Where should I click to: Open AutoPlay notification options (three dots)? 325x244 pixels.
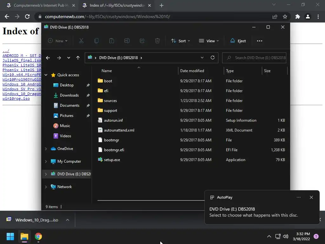pyautogui.click(x=299, y=197)
